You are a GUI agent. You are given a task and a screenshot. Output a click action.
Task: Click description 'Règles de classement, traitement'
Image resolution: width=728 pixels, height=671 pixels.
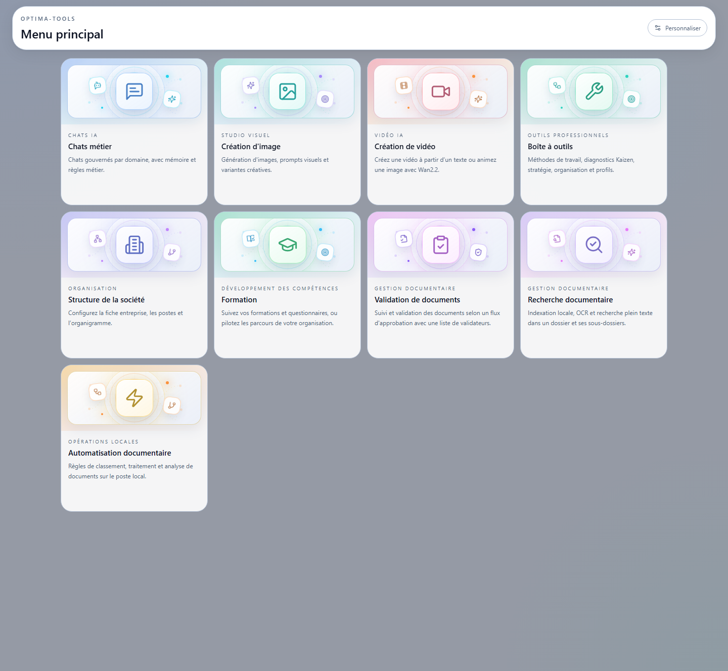pyautogui.click(x=130, y=471)
